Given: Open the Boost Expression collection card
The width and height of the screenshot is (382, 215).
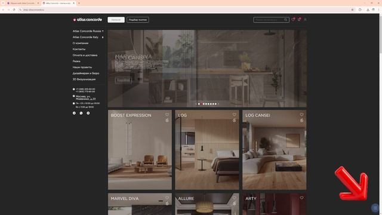Looking at the screenshot, I should tap(140, 150).
